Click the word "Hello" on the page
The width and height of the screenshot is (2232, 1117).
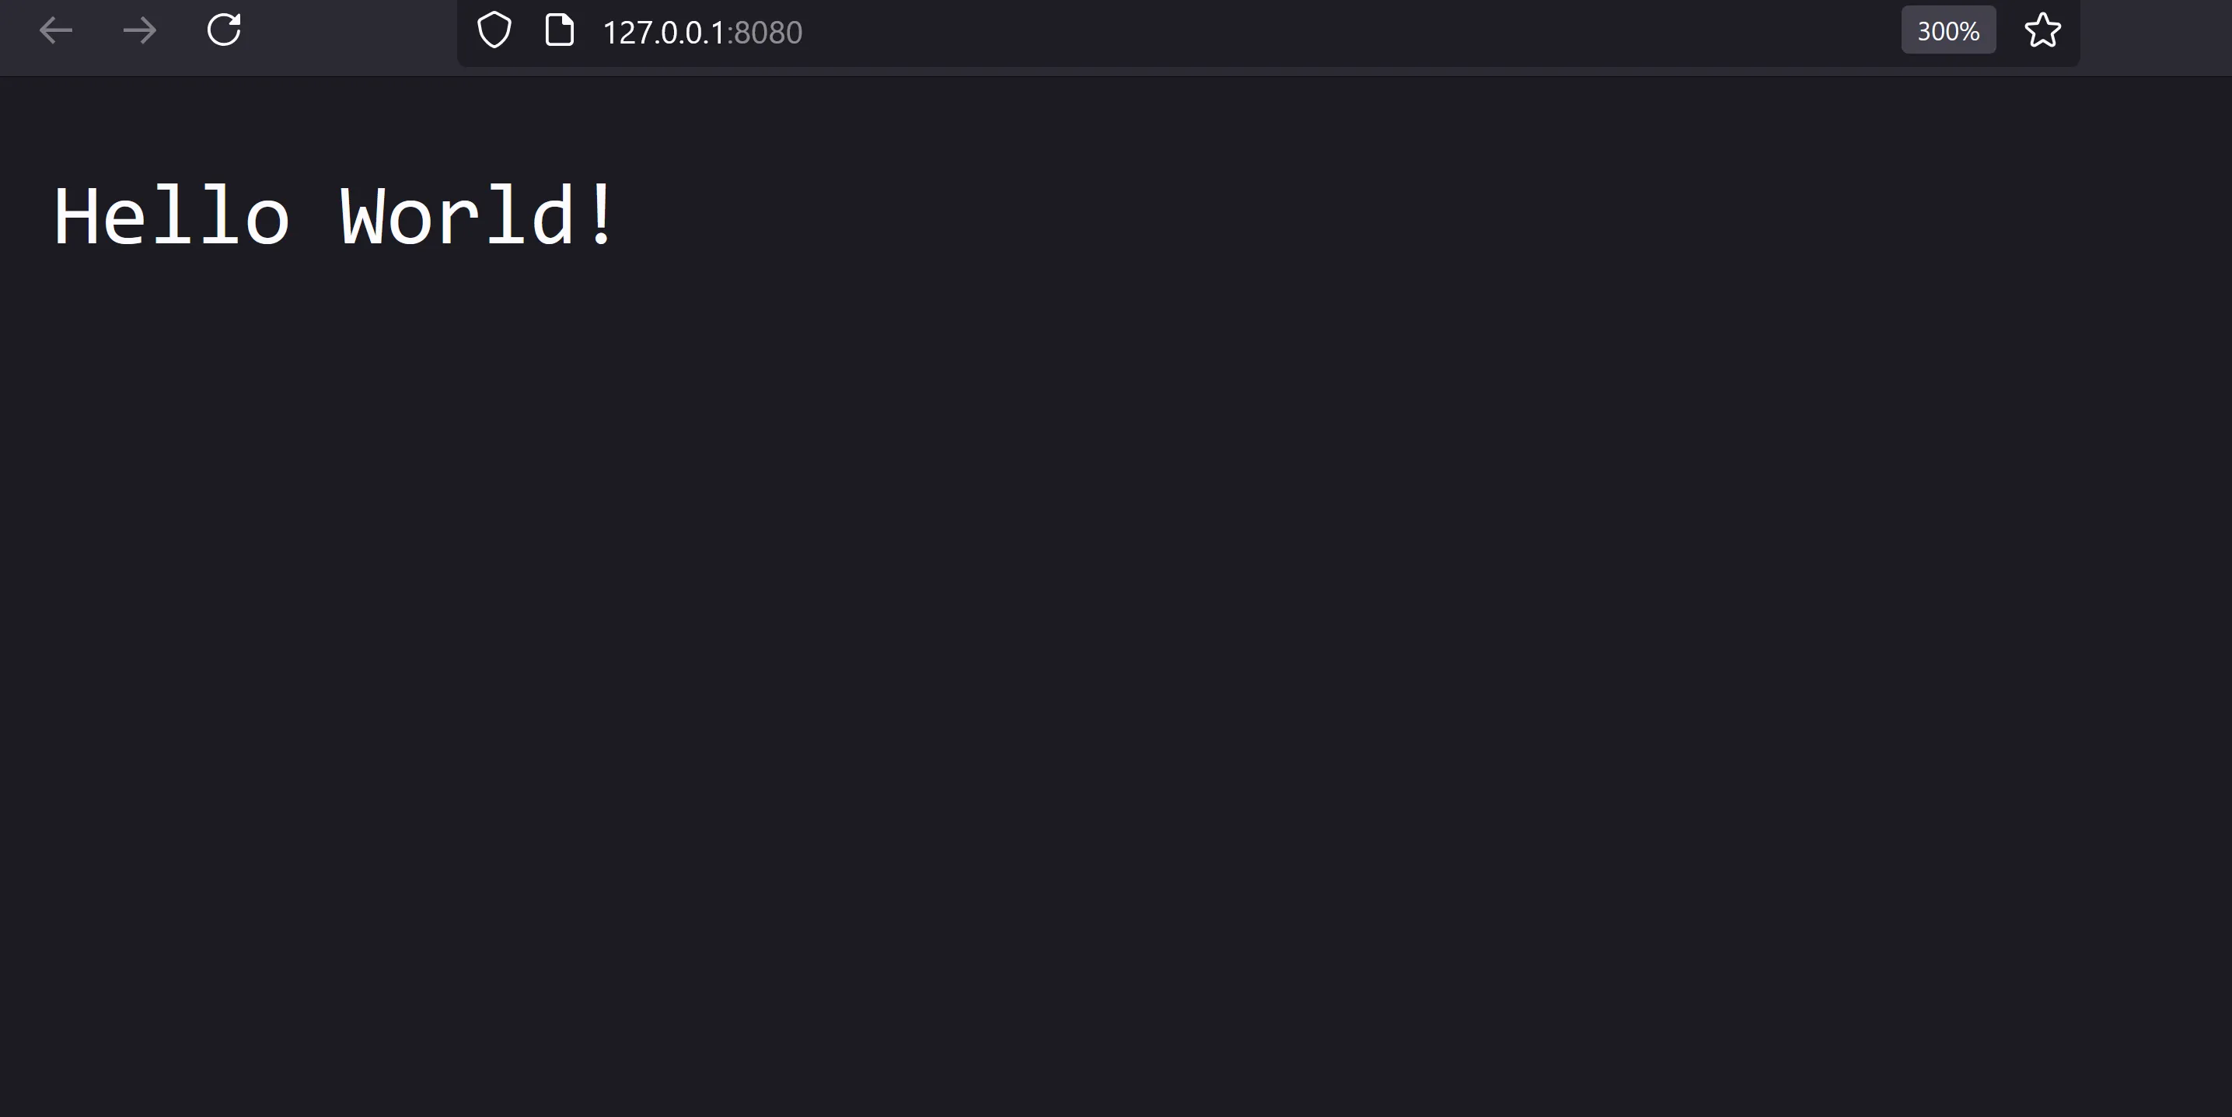[172, 217]
